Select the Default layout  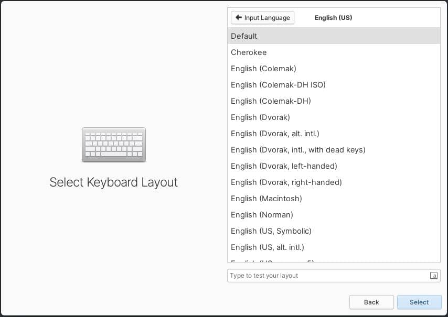click(x=334, y=36)
